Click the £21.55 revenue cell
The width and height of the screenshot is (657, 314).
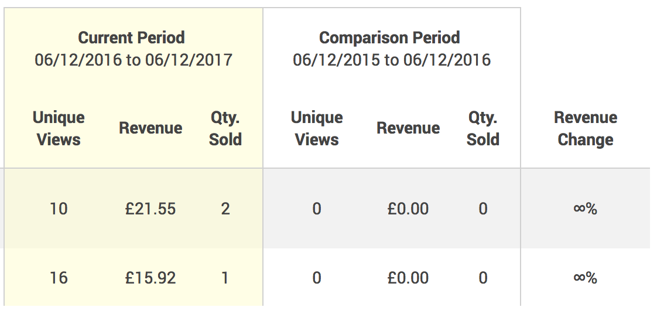[150, 209]
